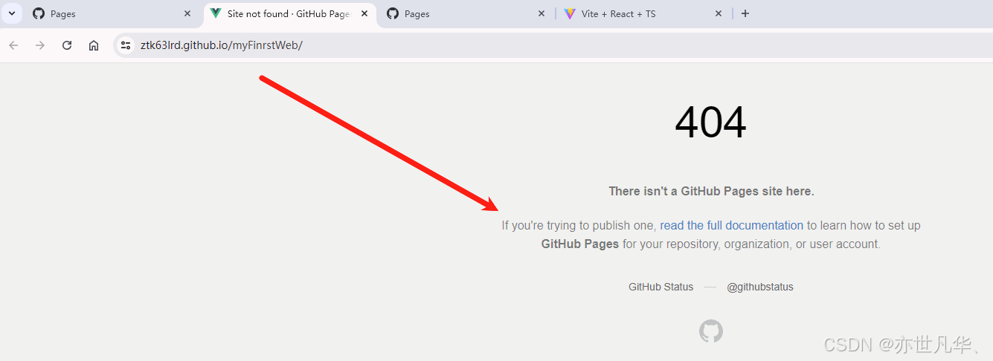Click the GitHub logo at page bottom
The width and height of the screenshot is (993, 361).
tap(711, 331)
